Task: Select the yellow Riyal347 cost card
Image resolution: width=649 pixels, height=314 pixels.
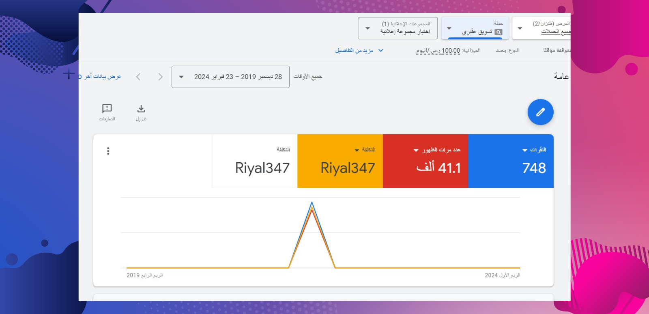Action: tap(340, 161)
